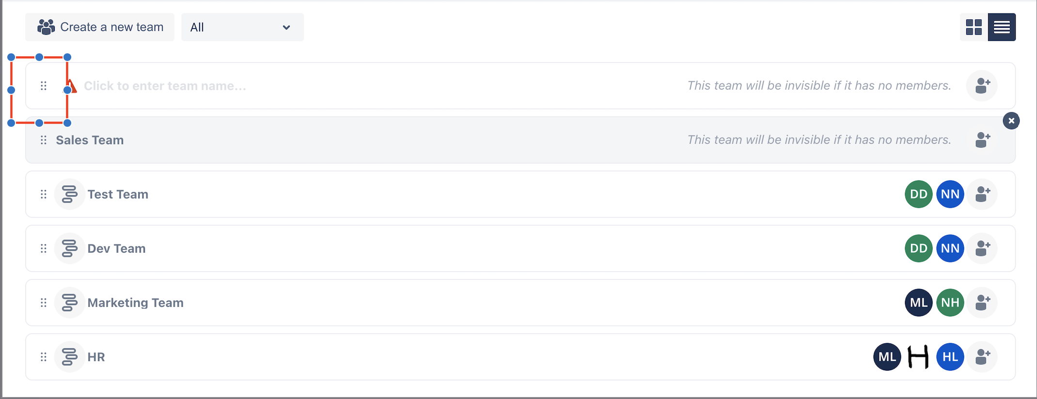
Task: Add member to HR team
Action: pyautogui.click(x=982, y=357)
